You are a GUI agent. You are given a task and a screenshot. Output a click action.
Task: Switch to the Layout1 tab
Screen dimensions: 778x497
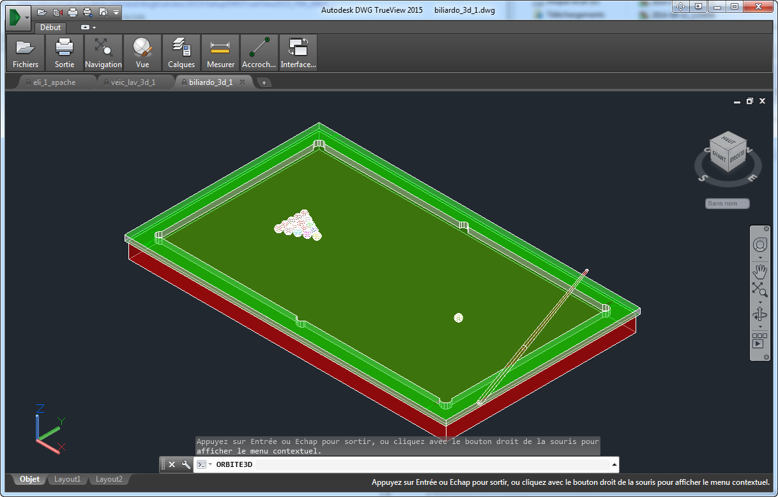point(67,479)
